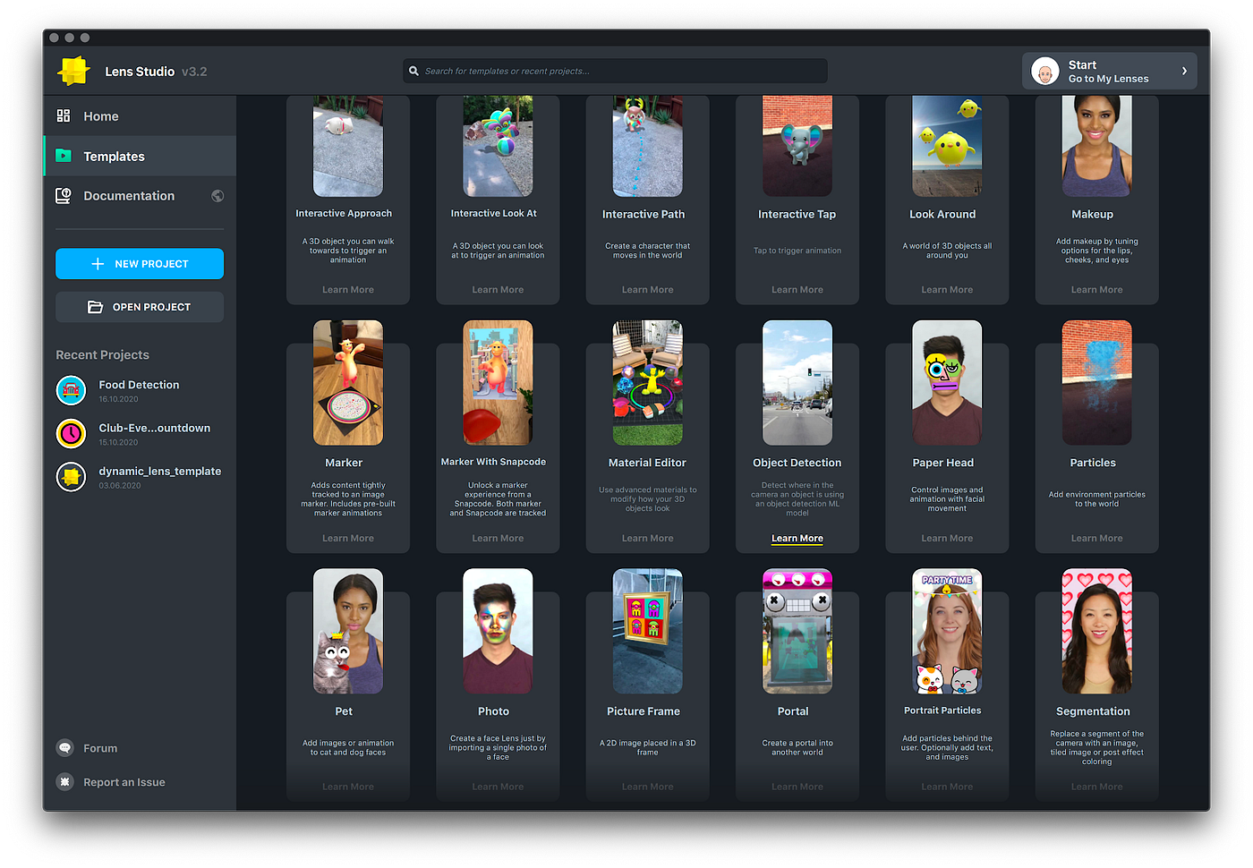Open the Documentation section
The image size is (1253, 868).
click(x=140, y=196)
